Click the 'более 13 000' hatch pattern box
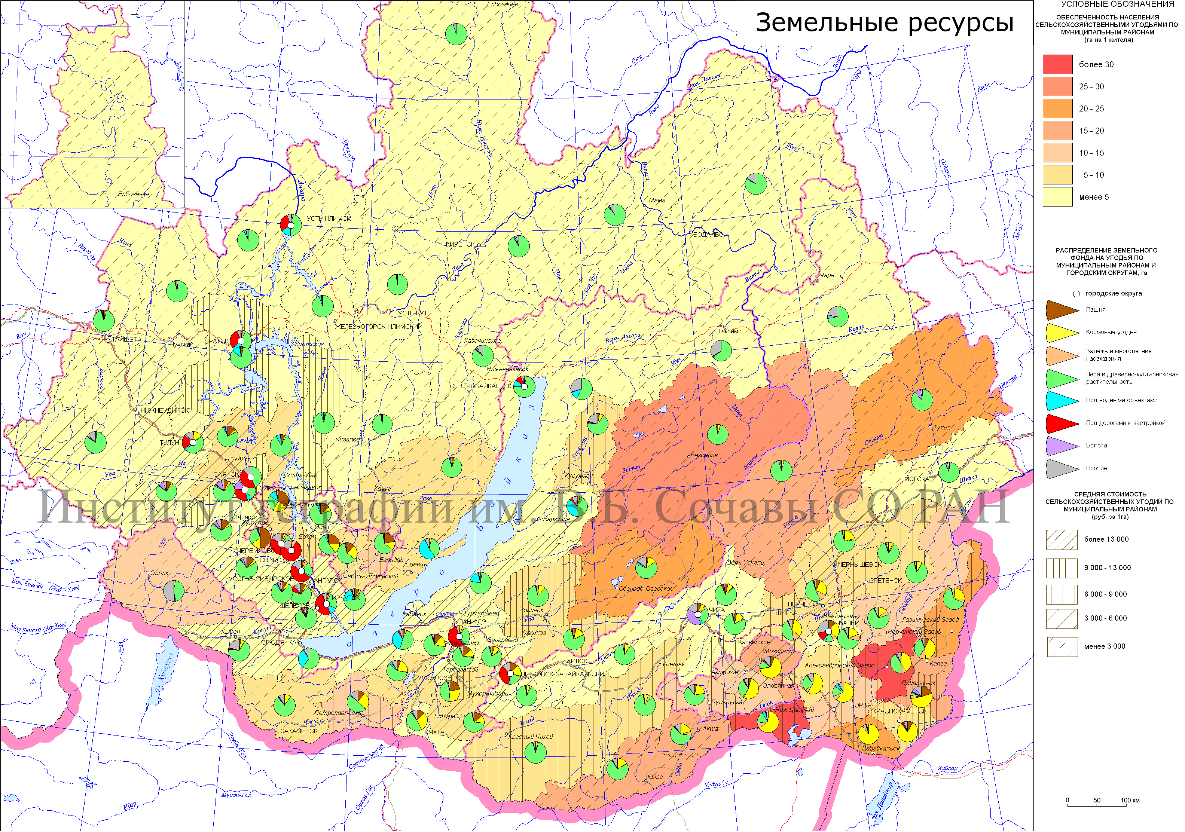The height and width of the screenshot is (832, 1185). 1062,539
